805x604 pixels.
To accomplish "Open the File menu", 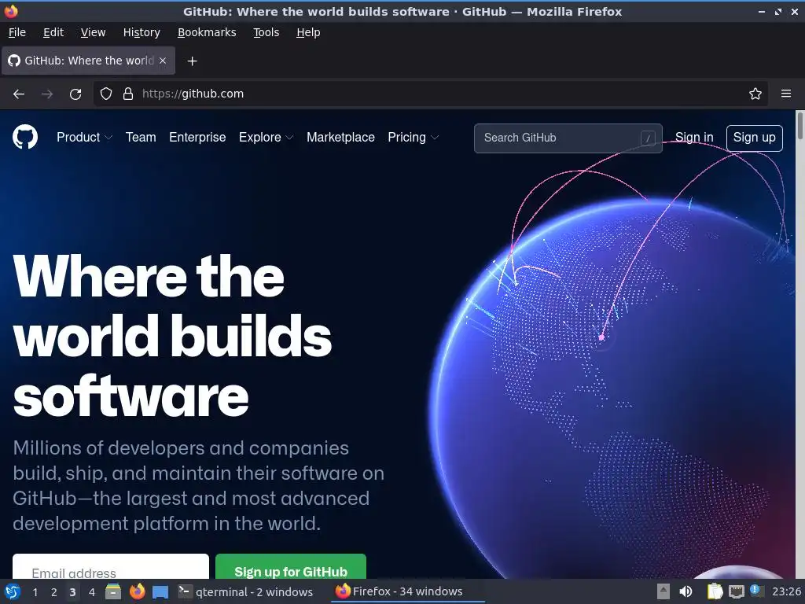I will pos(17,32).
